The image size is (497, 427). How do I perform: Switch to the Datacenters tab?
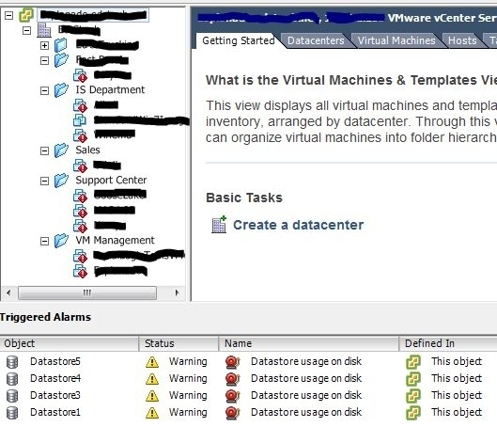[316, 40]
